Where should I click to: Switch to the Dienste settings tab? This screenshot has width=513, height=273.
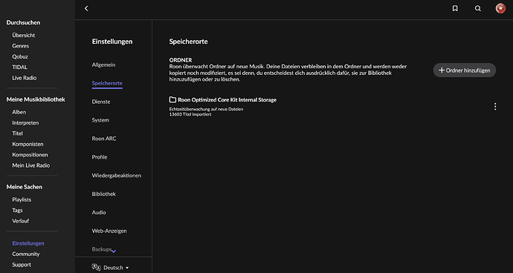(101, 102)
